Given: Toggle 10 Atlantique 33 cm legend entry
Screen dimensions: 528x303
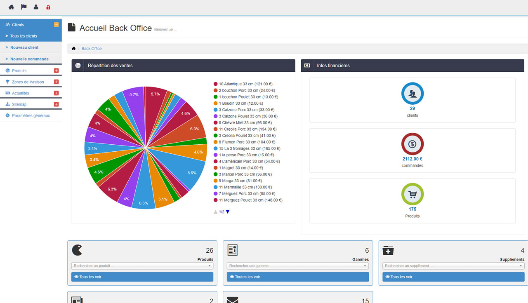Looking at the screenshot, I should 245,84.
